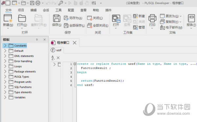Open the 帮助 menu tab

pos(96,10)
